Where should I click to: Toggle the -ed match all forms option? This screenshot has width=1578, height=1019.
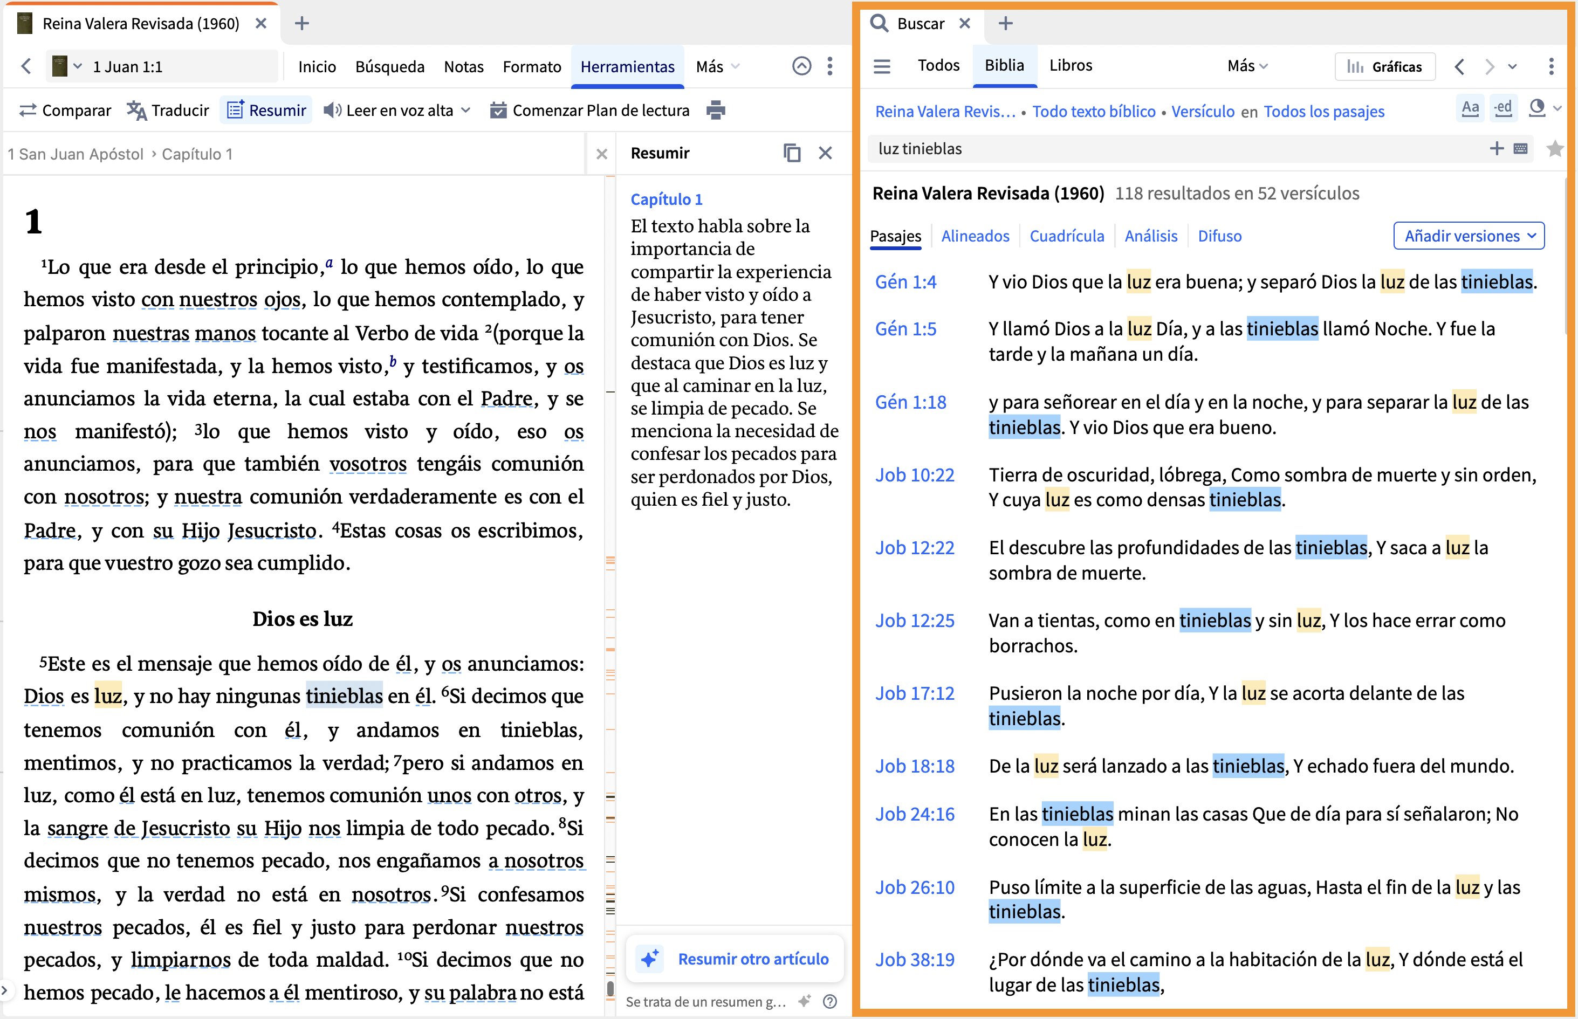point(1503,108)
